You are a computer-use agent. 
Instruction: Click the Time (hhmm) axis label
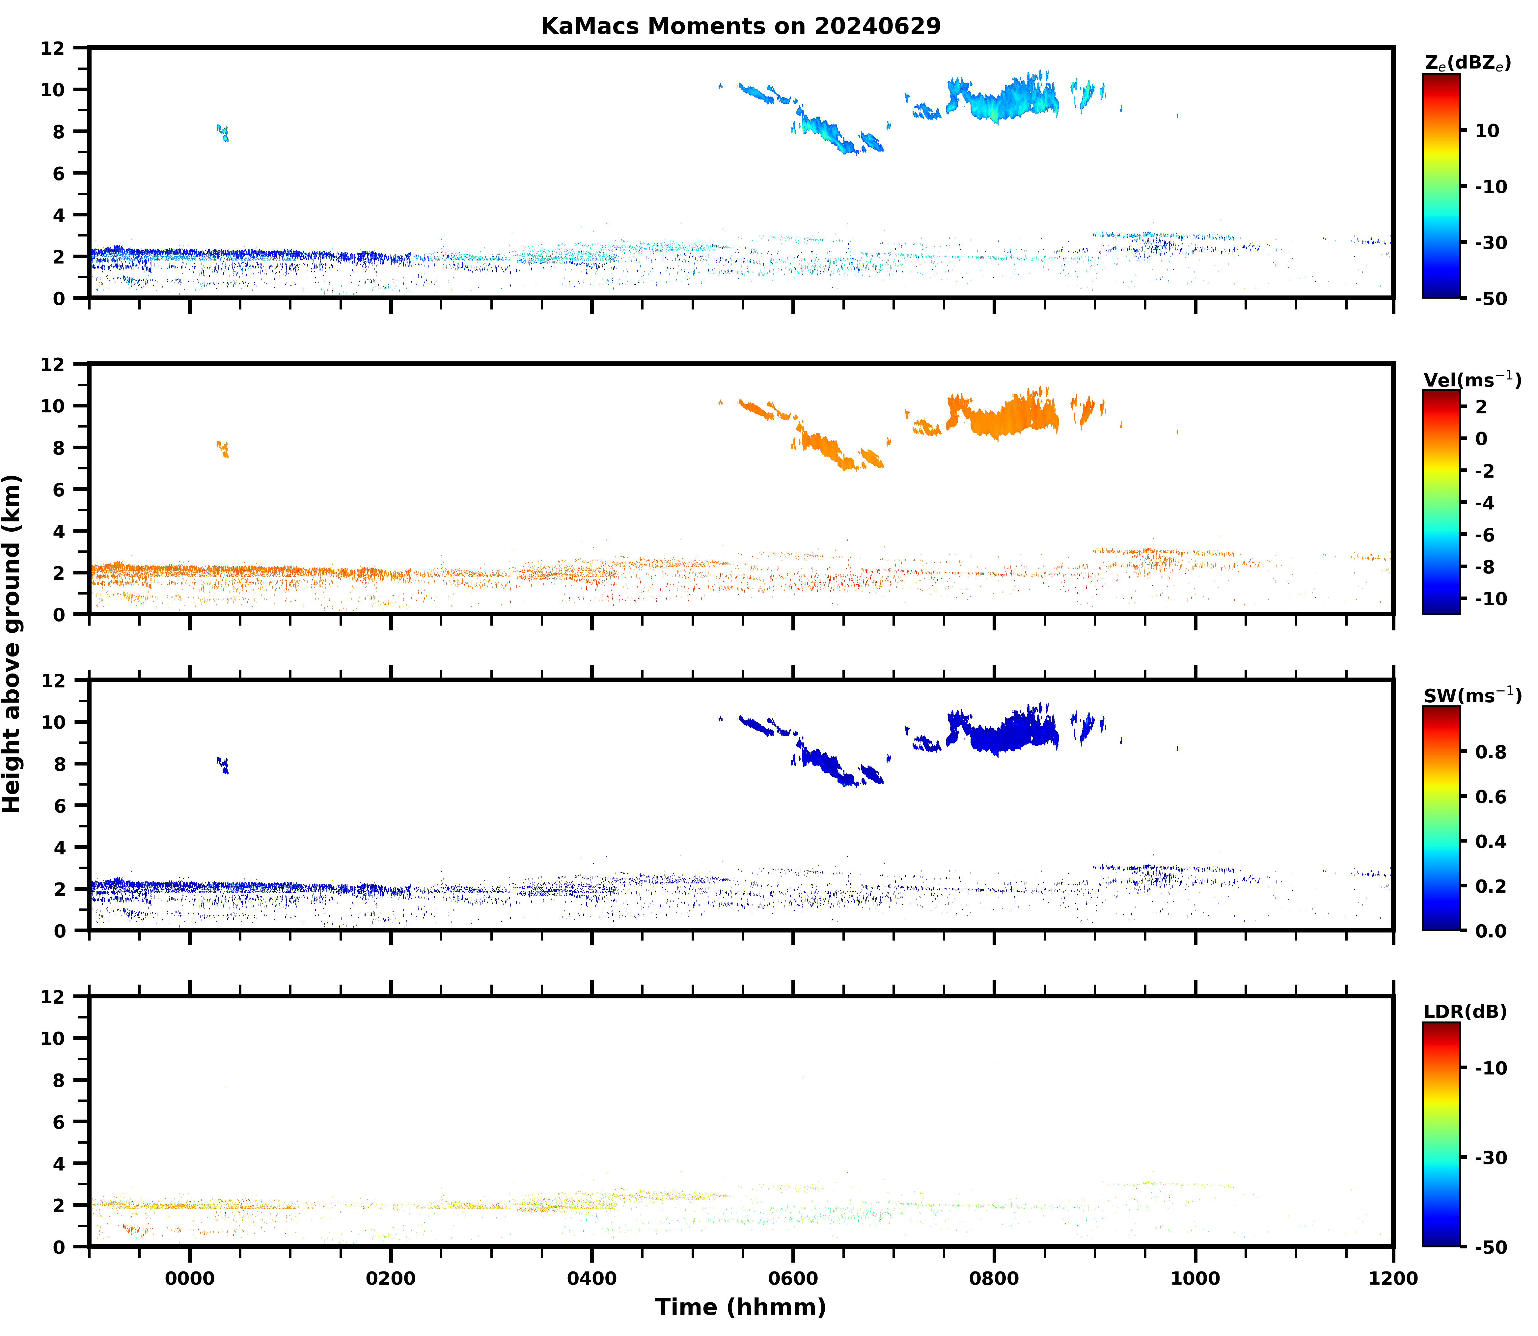(740, 1307)
